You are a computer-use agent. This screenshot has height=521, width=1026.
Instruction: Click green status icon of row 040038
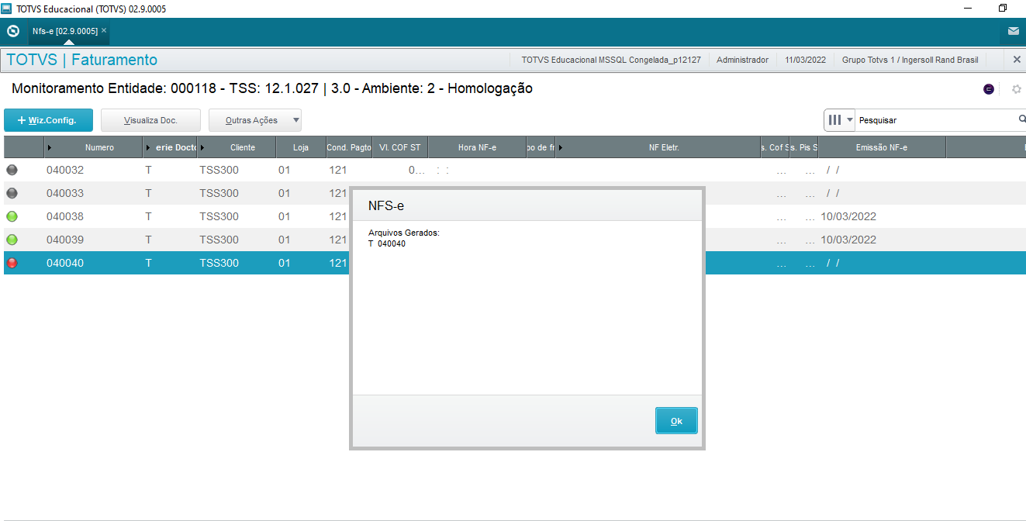12,216
